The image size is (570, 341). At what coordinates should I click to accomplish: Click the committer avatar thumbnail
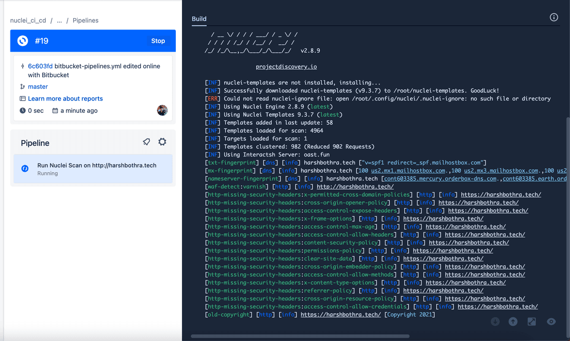(x=162, y=110)
